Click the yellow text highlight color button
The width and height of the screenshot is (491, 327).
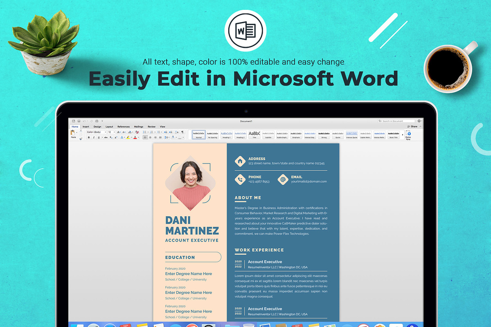128,137
